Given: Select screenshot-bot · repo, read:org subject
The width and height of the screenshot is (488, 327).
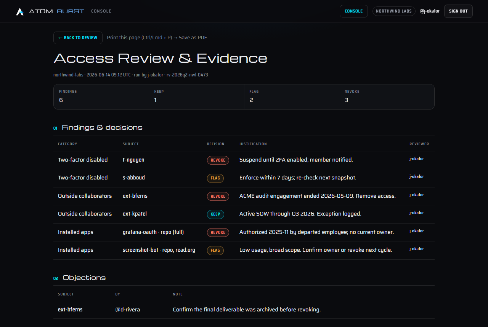Looking at the screenshot, I should pyautogui.click(x=159, y=250).
